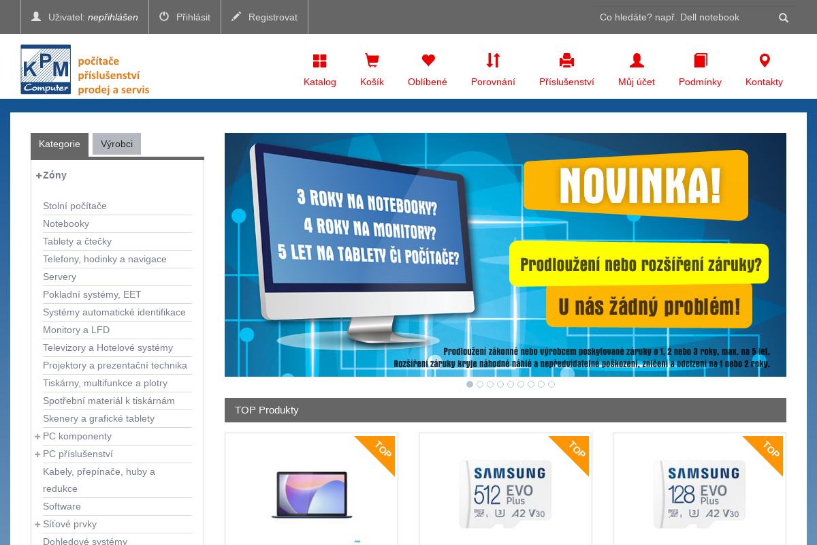Expand the Síťové prvky category
Screen dimensions: 817x545
coord(37,524)
